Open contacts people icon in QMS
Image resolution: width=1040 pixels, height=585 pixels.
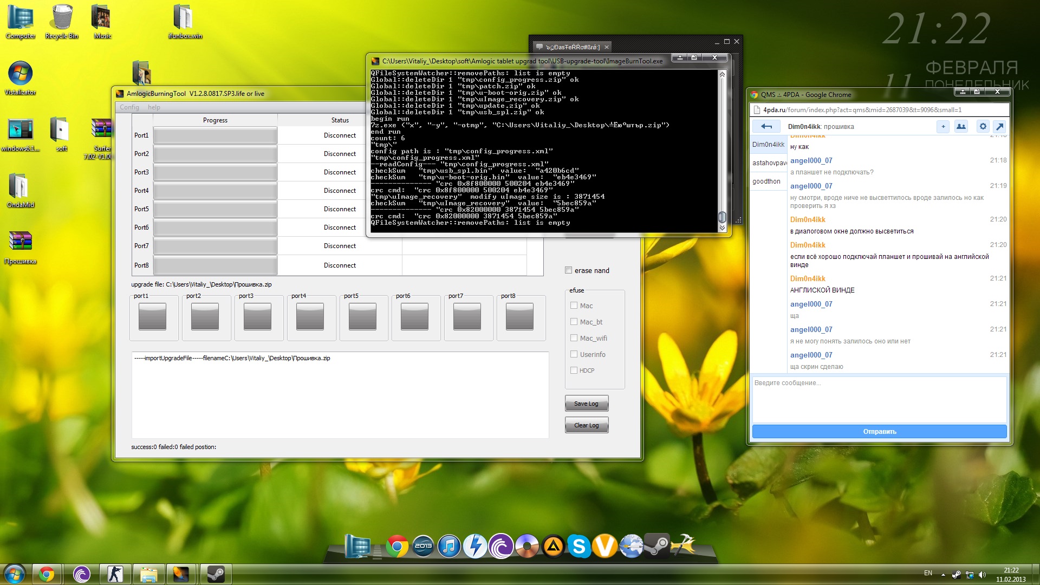[x=961, y=126]
